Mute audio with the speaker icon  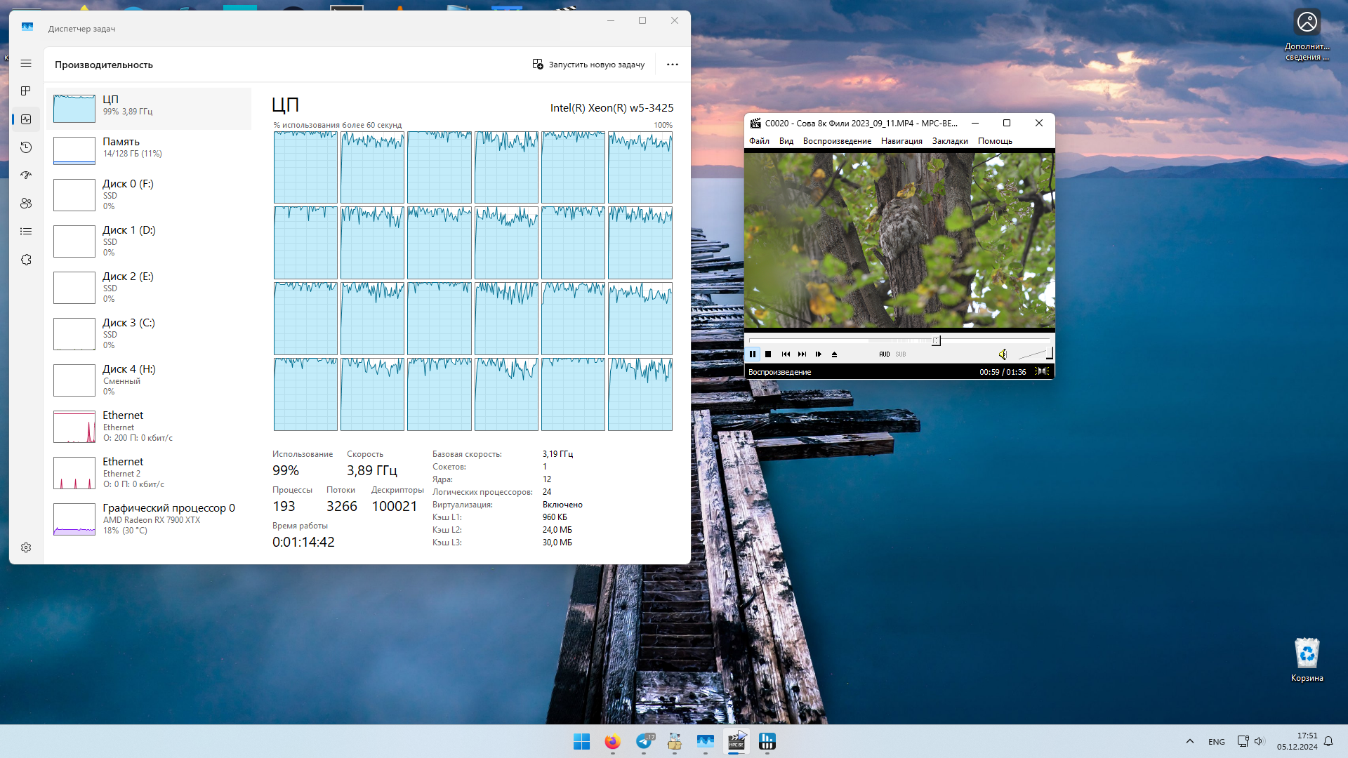1003,354
